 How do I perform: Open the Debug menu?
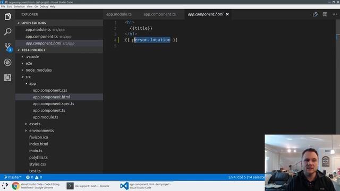[44, 6]
